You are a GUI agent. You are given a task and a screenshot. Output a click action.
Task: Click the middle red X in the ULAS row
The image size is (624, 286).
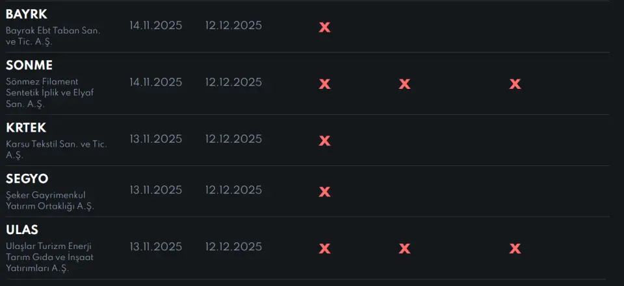point(404,248)
